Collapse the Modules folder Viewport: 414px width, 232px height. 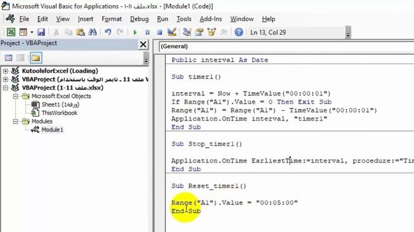pyautogui.click(x=16, y=121)
